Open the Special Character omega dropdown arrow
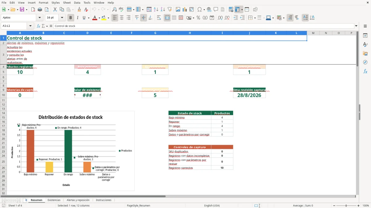Viewport: 371px width, 208px height. pyautogui.click(x=204, y=10)
